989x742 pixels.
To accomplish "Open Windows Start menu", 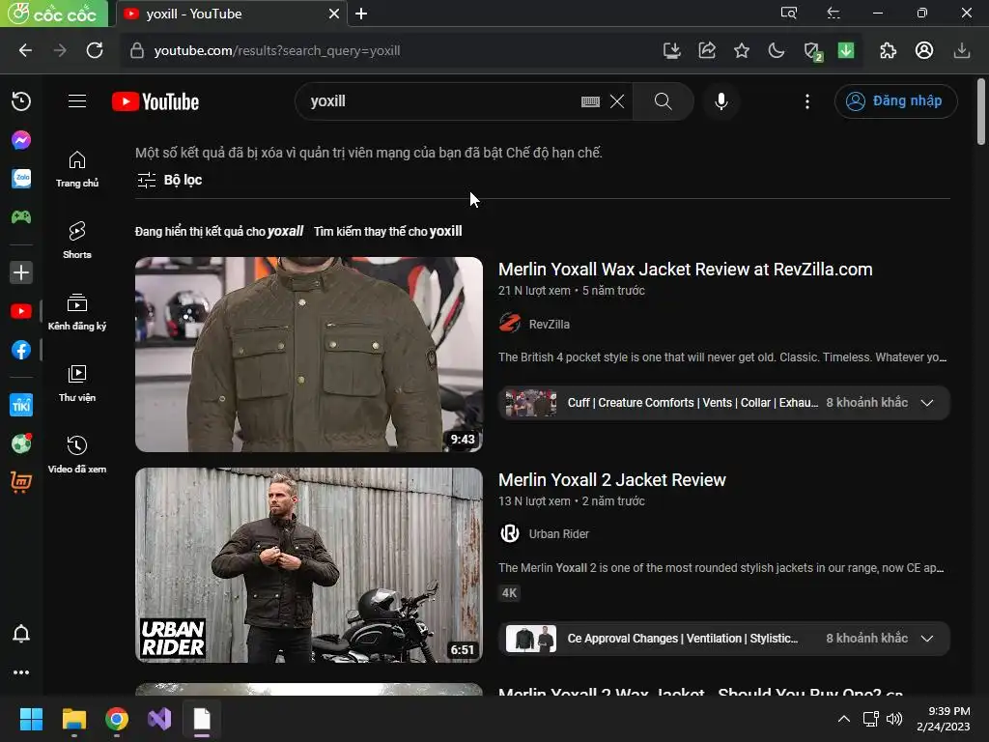I will click(x=31, y=719).
